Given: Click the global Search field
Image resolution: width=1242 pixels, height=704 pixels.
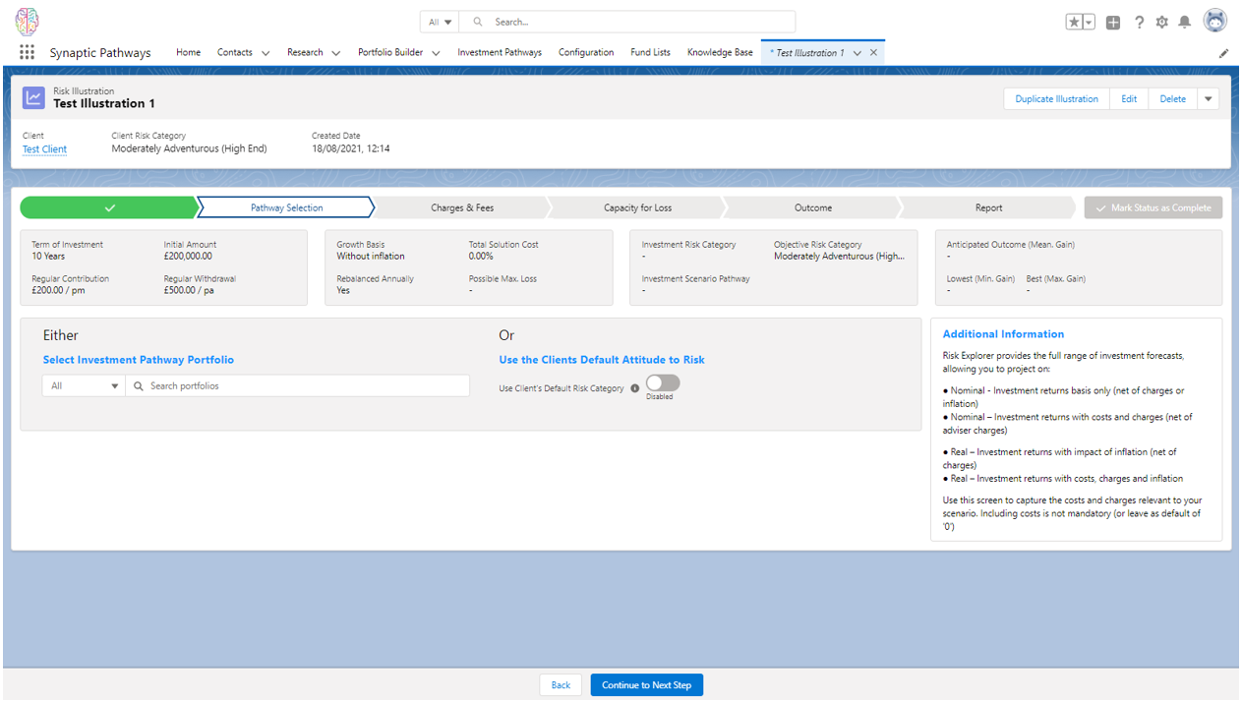Looking at the screenshot, I should tap(627, 22).
